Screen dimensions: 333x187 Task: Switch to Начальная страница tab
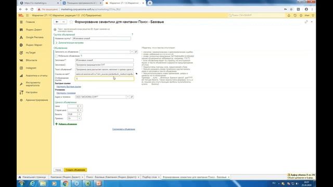[x=32, y=177]
